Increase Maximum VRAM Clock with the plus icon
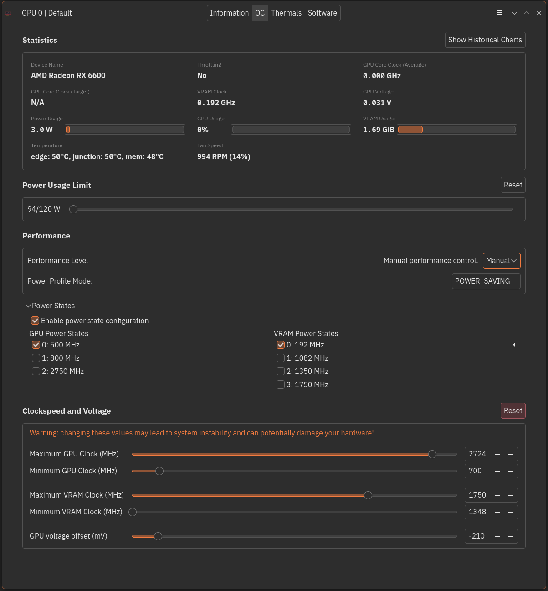The width and height of the screenshot is (548, 591). click(x=511, y=496)
